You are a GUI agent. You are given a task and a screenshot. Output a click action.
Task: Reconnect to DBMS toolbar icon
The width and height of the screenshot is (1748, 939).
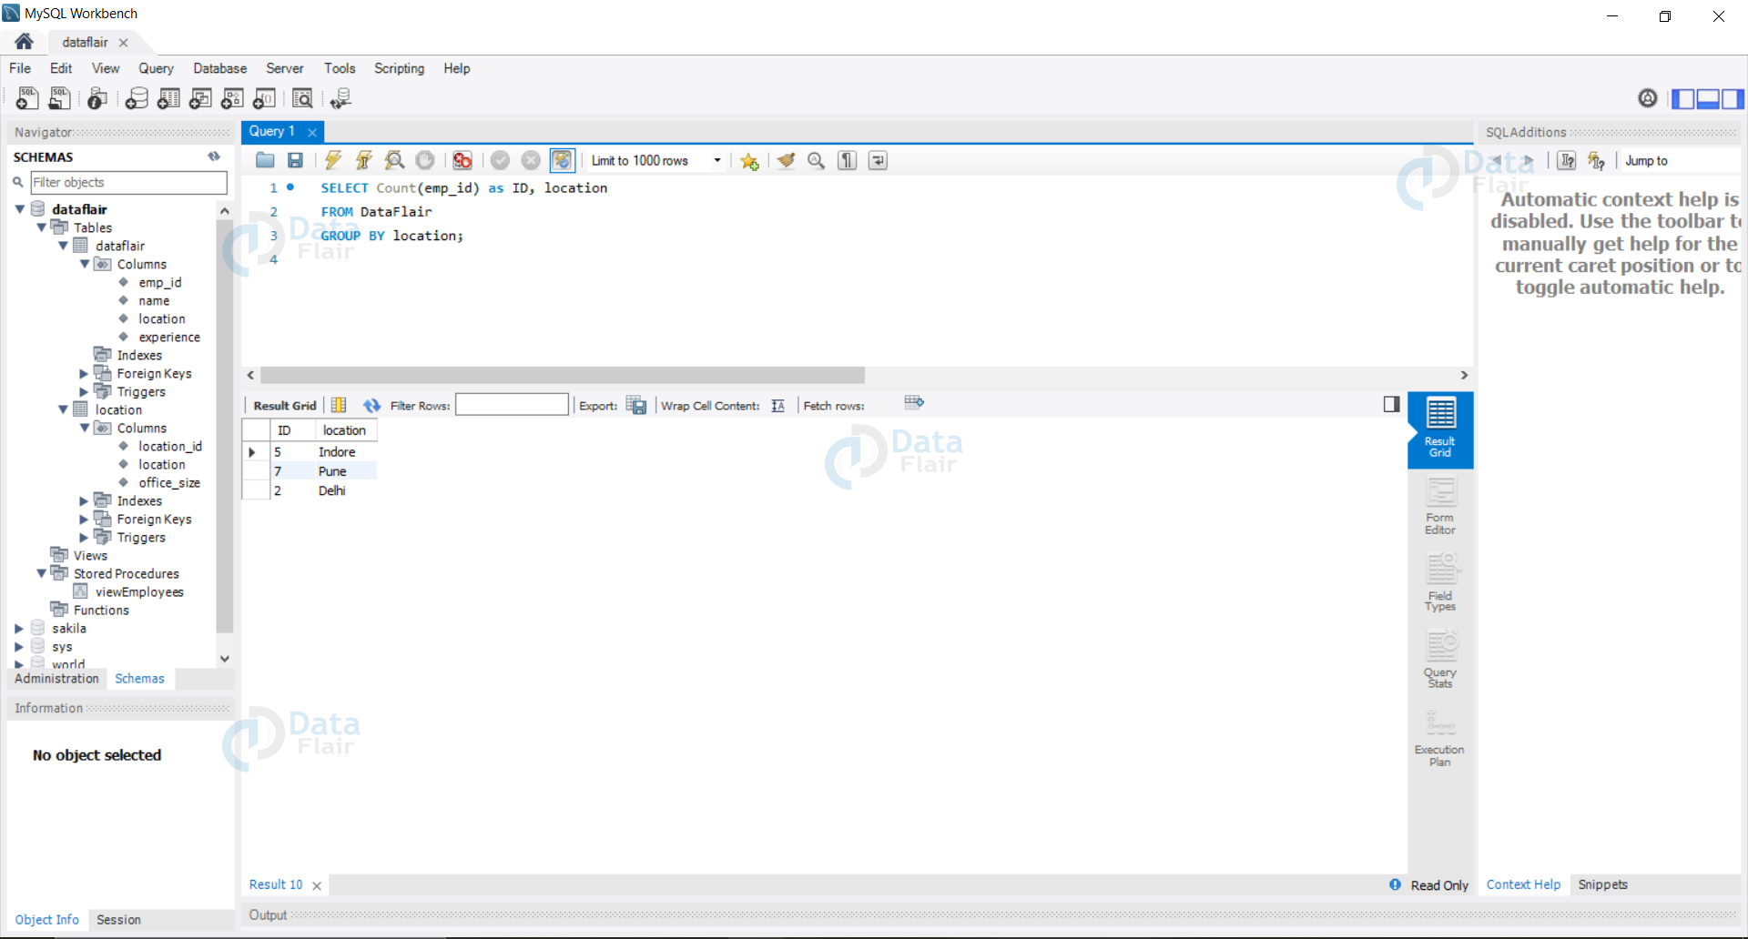tap(340, 98)
